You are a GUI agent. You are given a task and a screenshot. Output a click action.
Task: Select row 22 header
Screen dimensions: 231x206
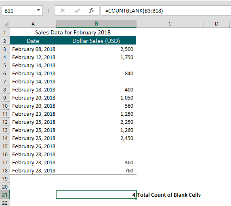click(x=5, y=203)
